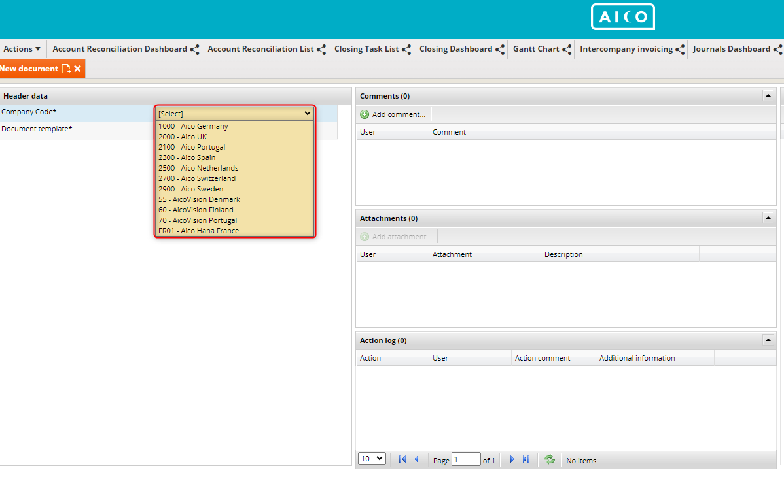Click the page number input field
Screen dimensions: 784x479
(466, 459)
